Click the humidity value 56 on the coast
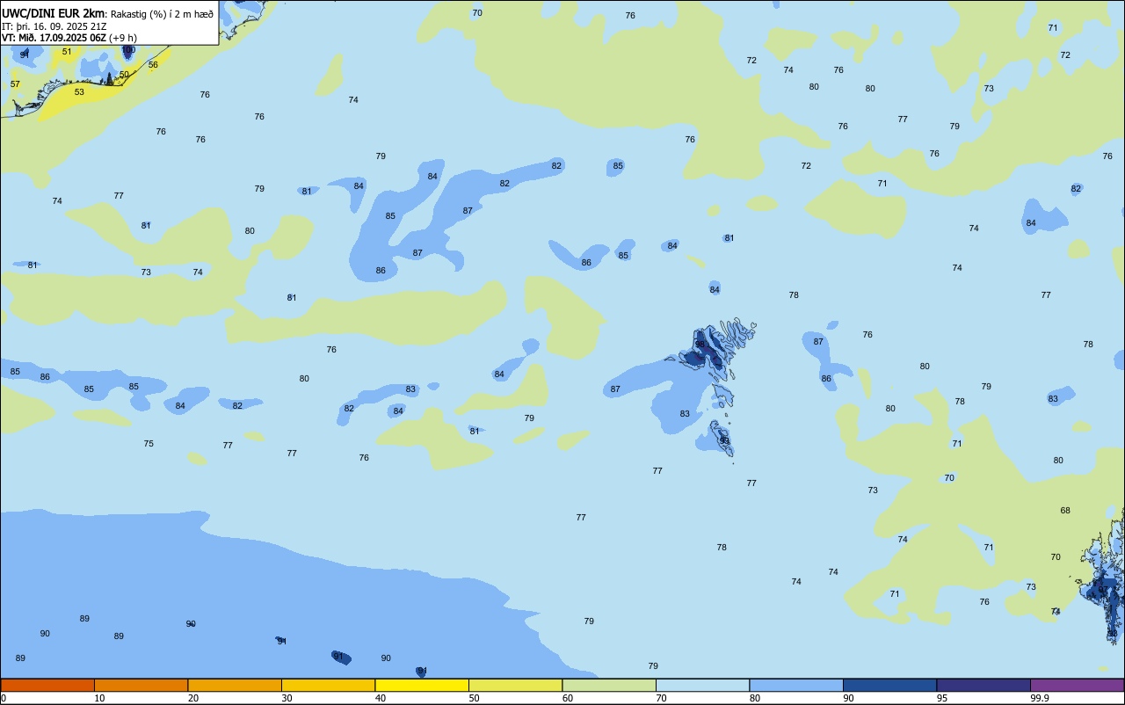1125x705 pixels. [x=153, y=65]
